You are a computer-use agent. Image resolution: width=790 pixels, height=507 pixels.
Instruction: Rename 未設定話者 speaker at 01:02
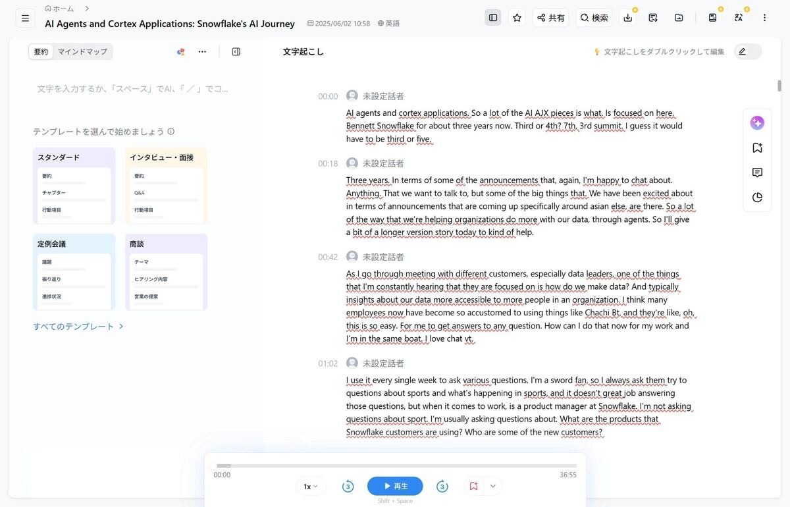[x=383, y=363]
